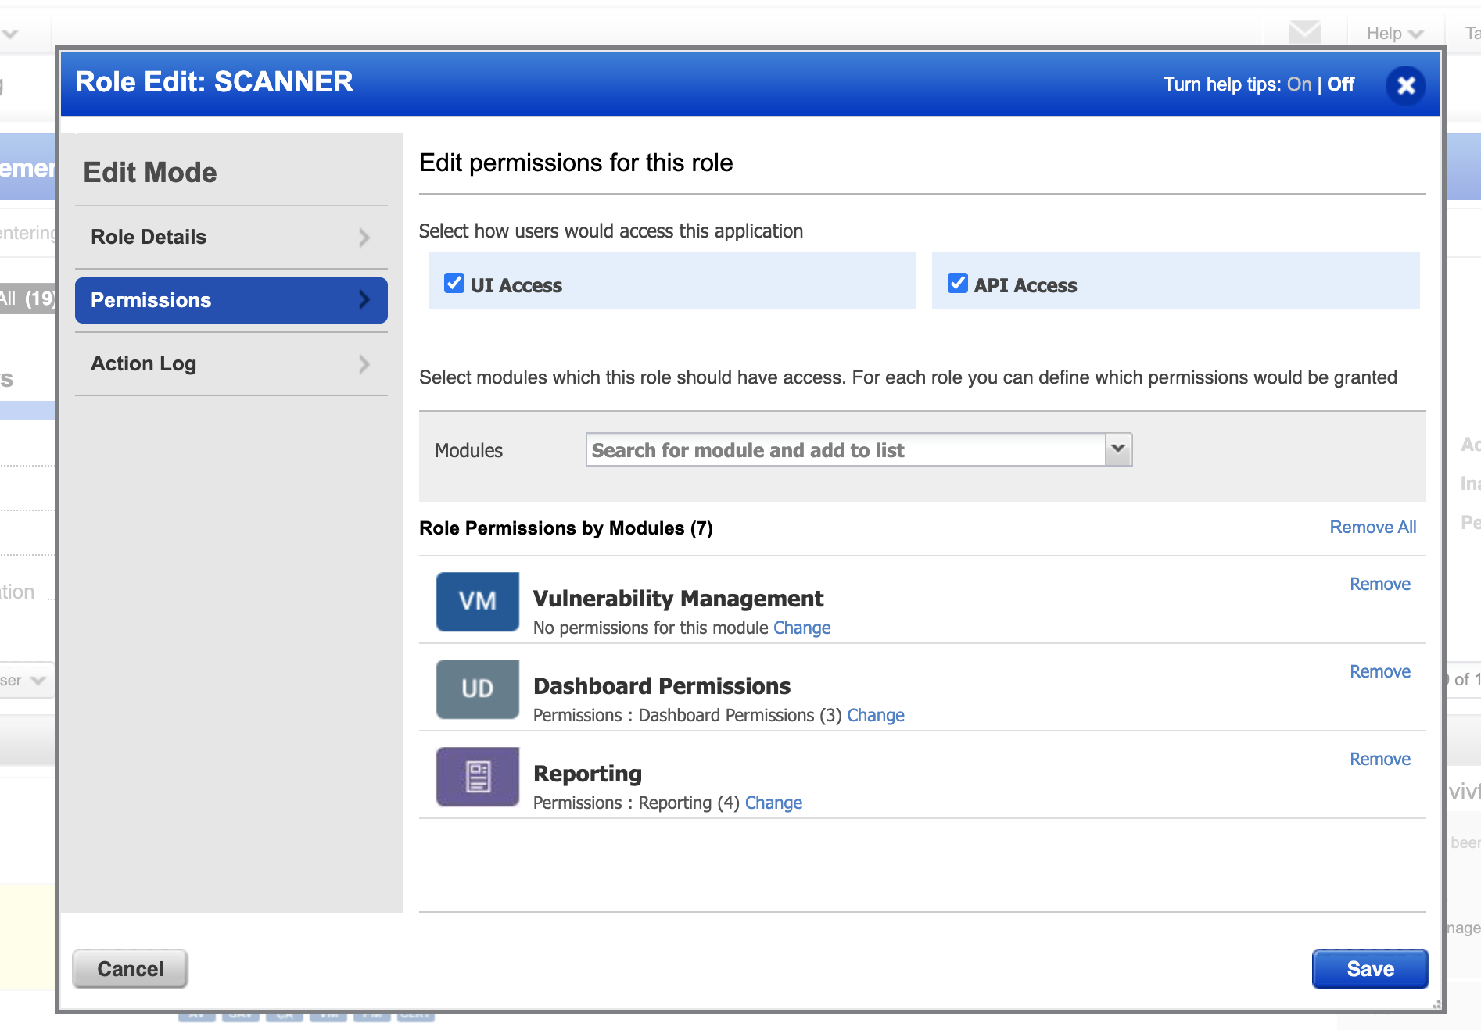Uncheck the API Access checkbox

coord(957,283)
